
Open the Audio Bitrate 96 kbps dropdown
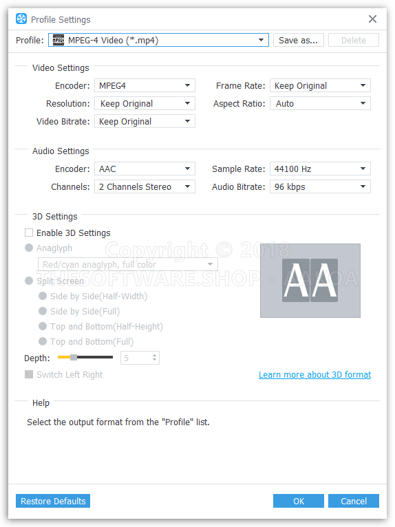click(320, 186)
